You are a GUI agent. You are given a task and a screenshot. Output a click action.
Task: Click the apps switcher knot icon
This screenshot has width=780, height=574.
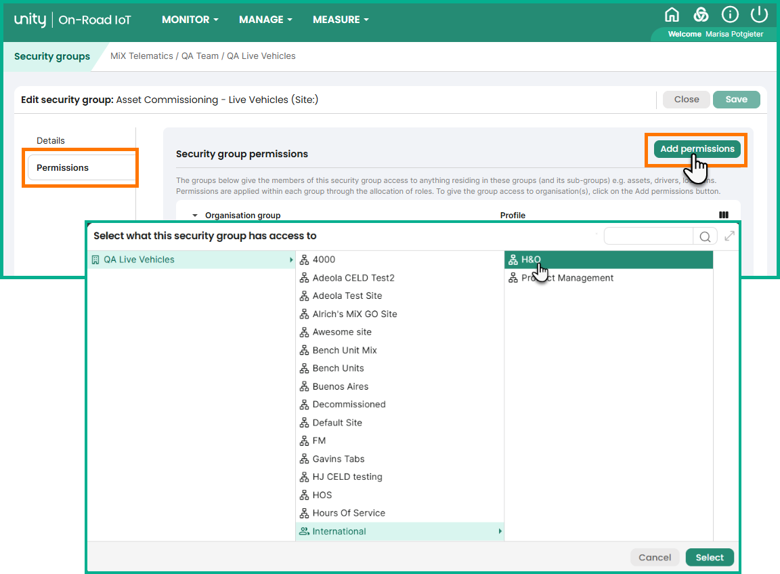pos(700,15)
